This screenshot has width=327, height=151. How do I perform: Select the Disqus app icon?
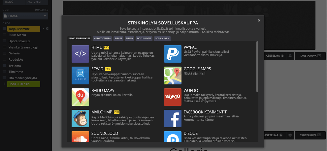pyautogui.click(x=173, y=136)
